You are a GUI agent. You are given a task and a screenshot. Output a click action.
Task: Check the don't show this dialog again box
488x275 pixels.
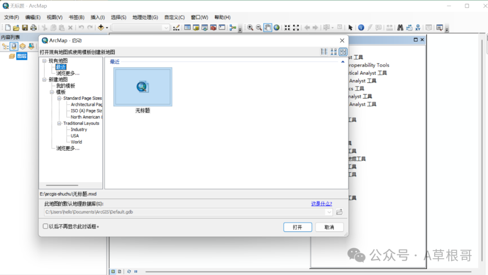tap(46, 226)
